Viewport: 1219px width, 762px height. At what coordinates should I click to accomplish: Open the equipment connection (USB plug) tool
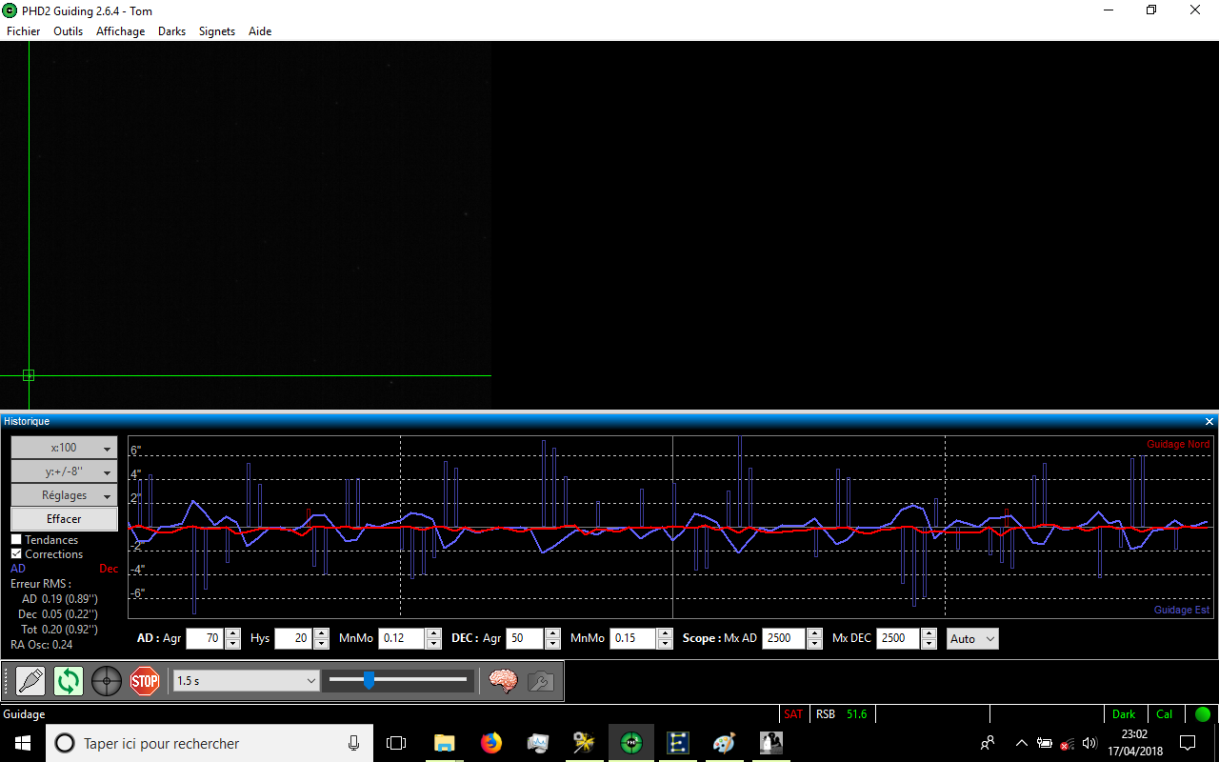click(x=30, y=681)
